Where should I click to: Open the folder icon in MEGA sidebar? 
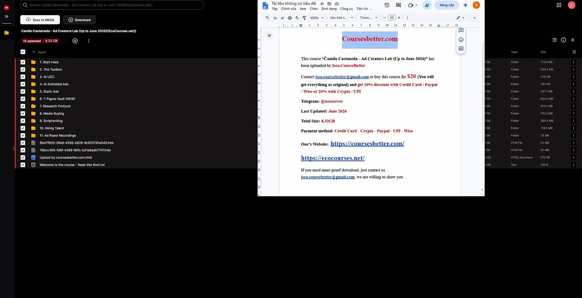[x=6, y=33]
